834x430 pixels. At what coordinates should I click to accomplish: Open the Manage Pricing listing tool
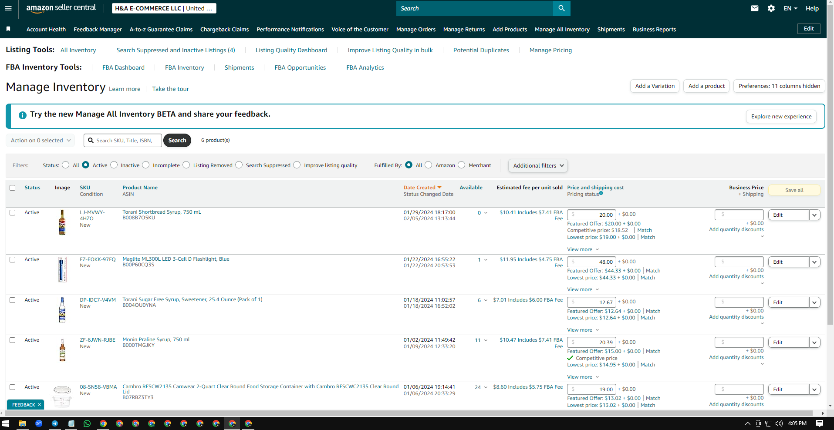tap(550, 50)
